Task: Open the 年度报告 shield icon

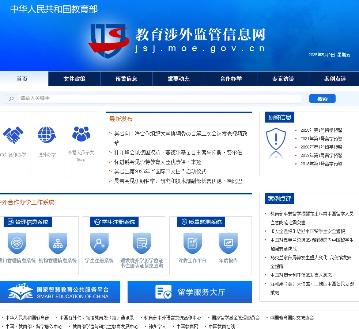Action: point(228,243)
